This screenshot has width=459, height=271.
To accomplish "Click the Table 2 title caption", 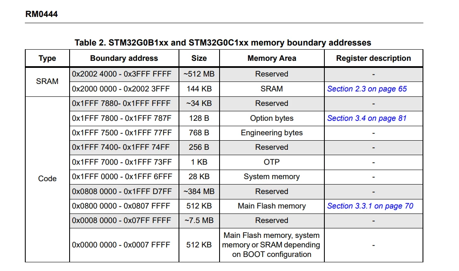I will pyautogui.click(x=223, y=43).
